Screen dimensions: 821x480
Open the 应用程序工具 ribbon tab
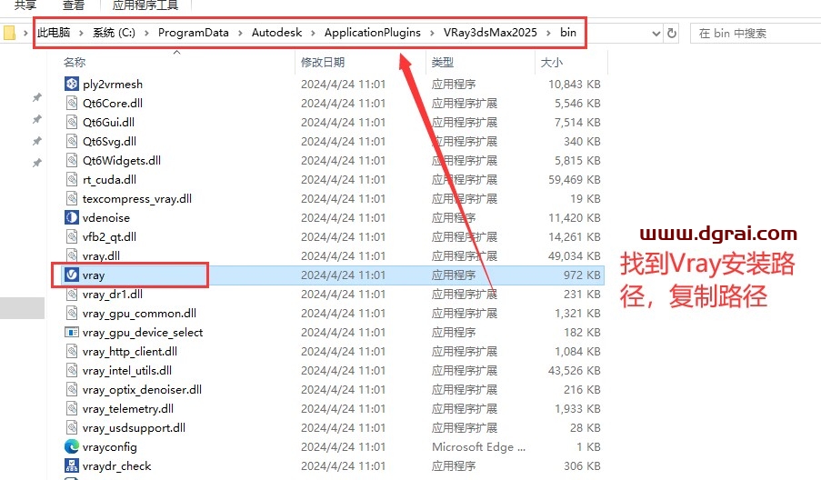pos(145,5)
